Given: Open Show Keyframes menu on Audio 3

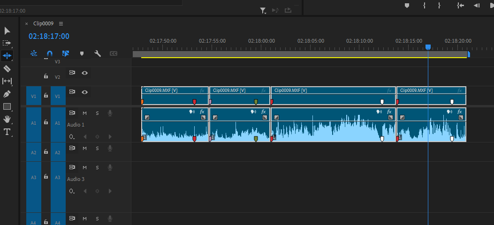Looking at the screenshot, I should point(72,191).
